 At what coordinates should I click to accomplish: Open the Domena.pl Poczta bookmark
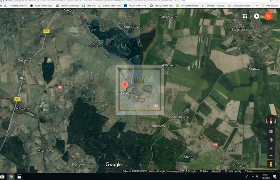click(x=239, y=6)
